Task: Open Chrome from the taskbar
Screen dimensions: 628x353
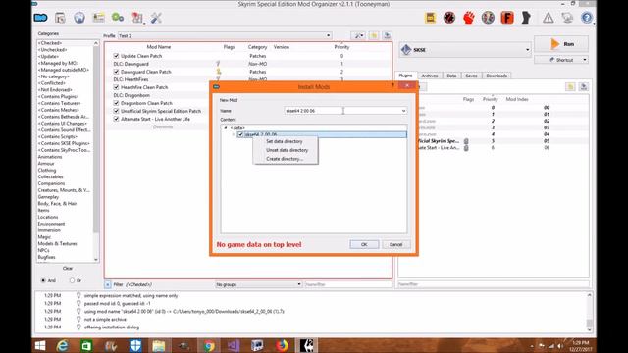Action: 208,345
